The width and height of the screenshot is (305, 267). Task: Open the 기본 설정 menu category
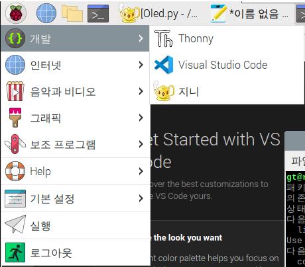click(75, 198)
